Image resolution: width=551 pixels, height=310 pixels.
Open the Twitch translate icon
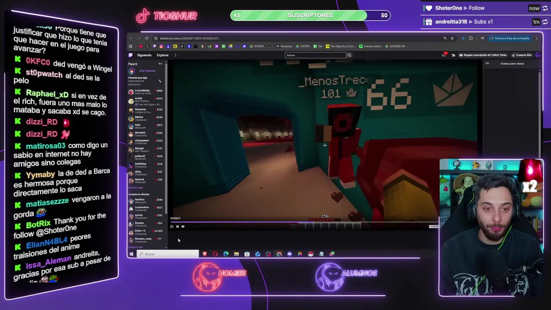coord(453,55)
